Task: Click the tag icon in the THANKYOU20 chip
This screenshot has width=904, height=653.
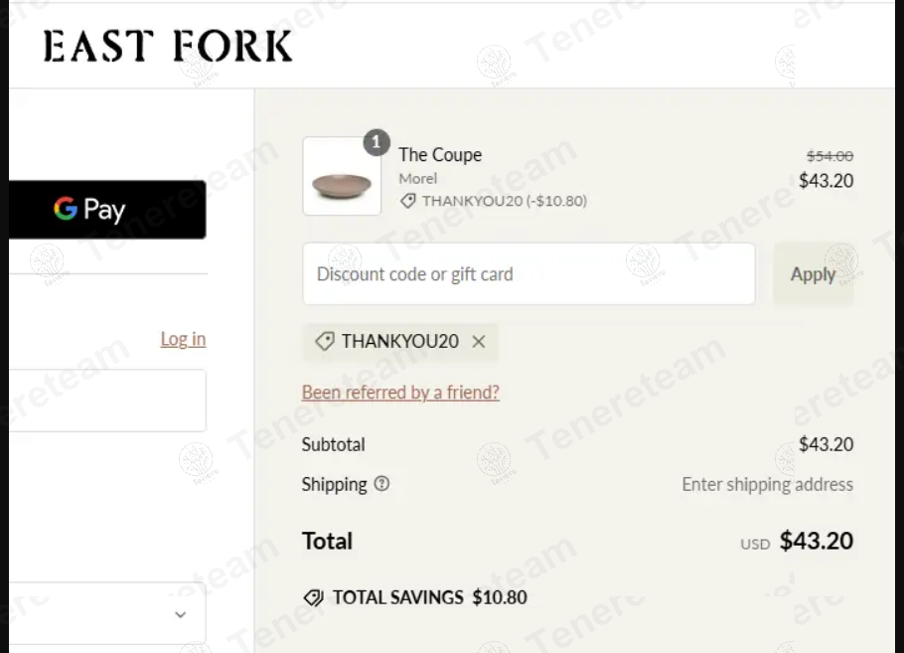Action: [x=324, y=342]
